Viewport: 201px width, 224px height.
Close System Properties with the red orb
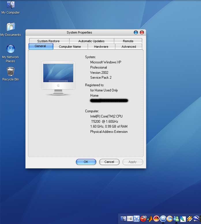click(142, 32)
